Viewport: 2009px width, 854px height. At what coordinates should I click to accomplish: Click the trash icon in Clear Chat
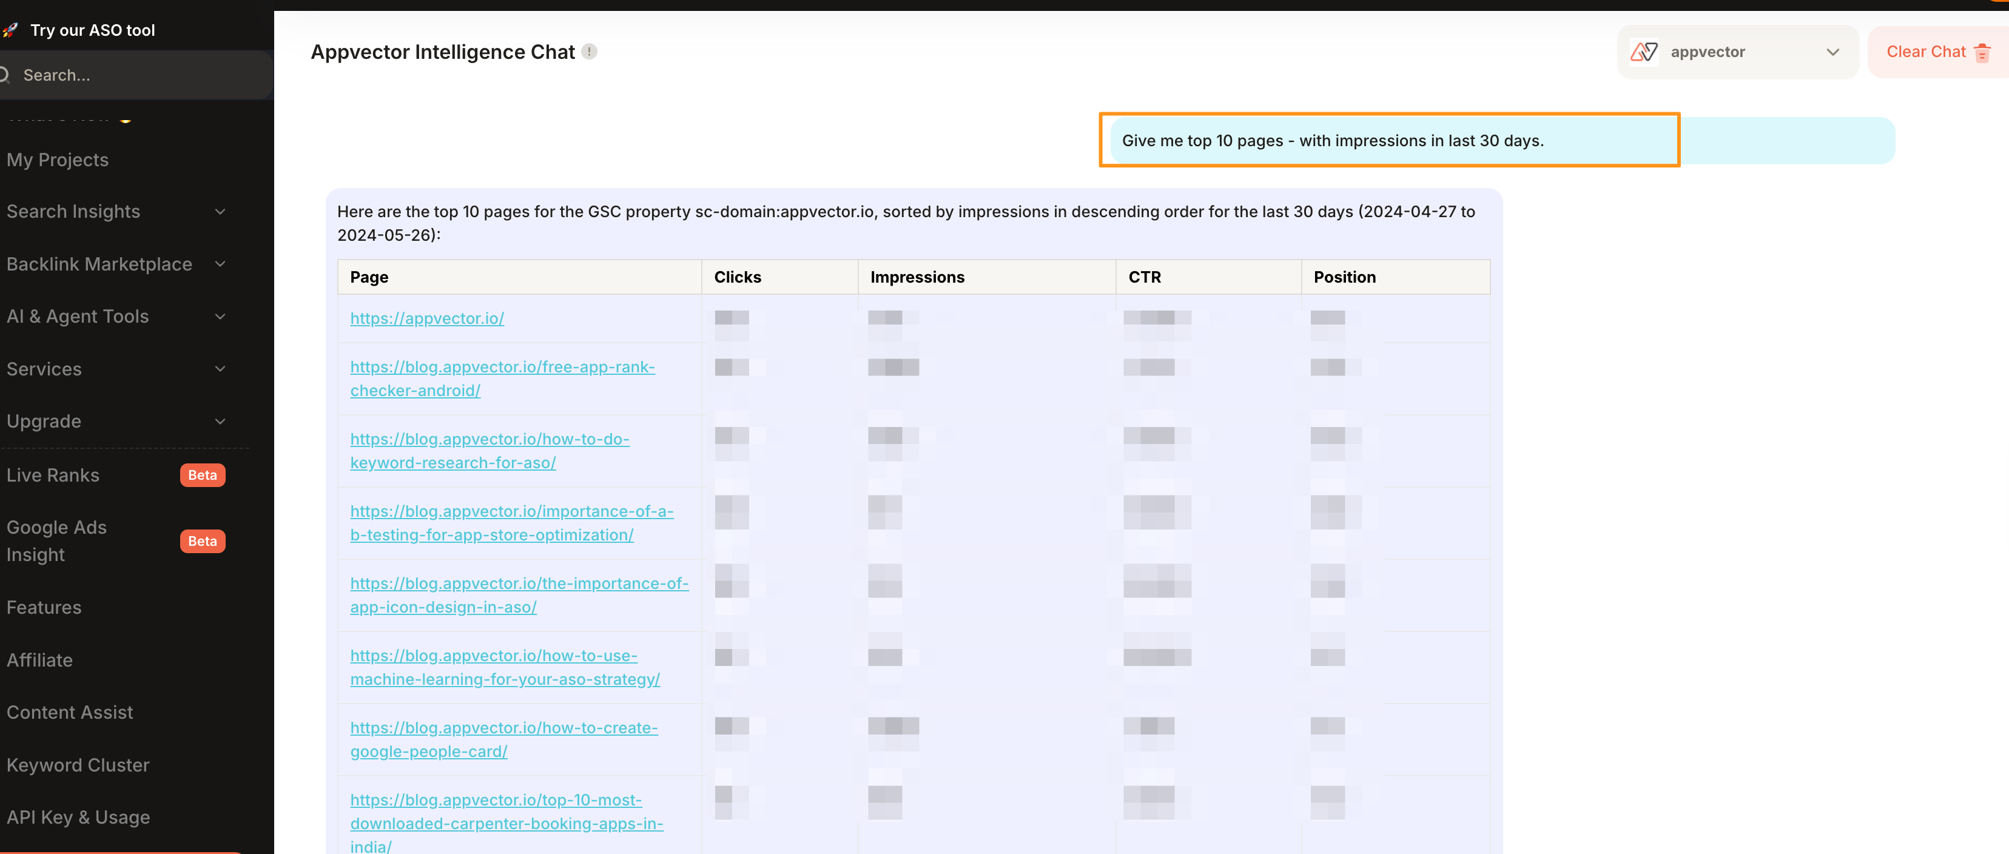point(1982,52)
